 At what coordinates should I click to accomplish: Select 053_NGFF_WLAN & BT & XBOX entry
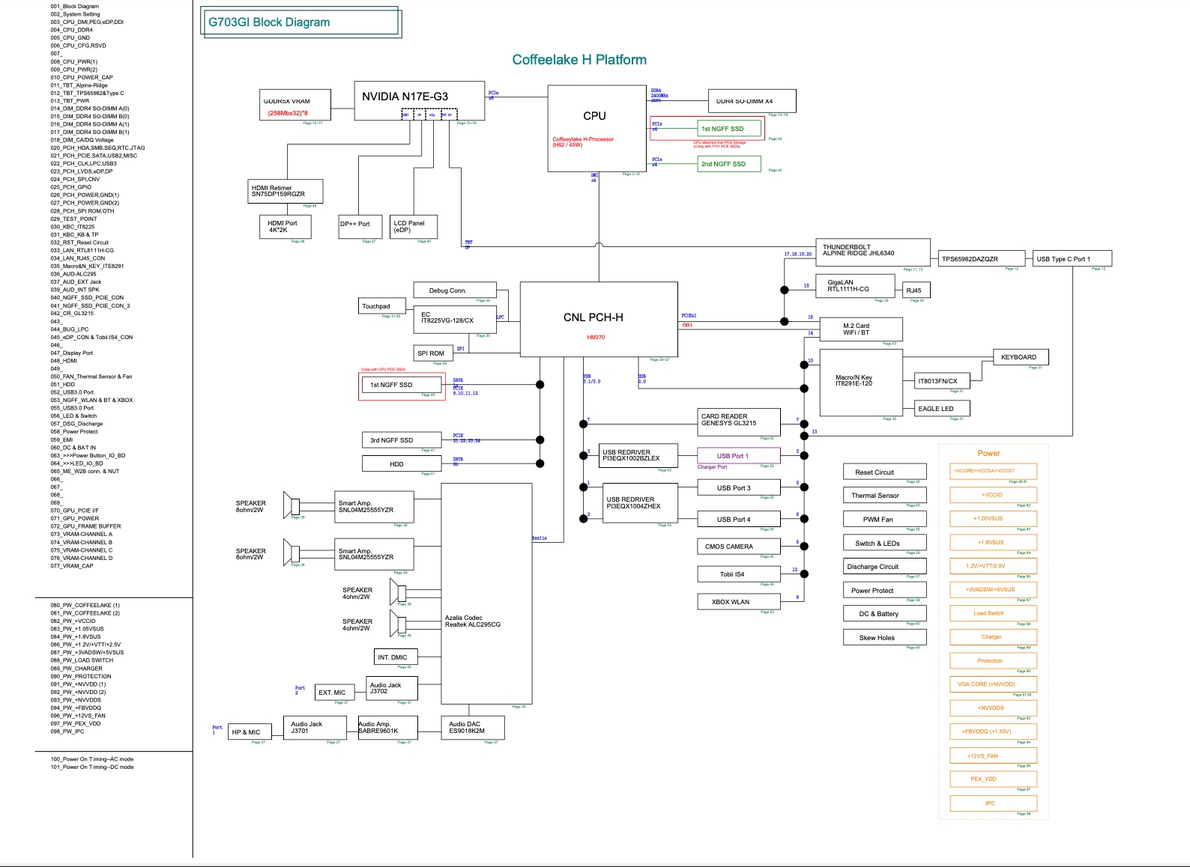[x=91, y=400]
